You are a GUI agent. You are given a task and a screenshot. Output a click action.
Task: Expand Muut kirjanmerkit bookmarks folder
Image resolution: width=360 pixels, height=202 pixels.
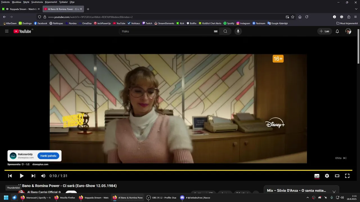click(x=347, y=23)
